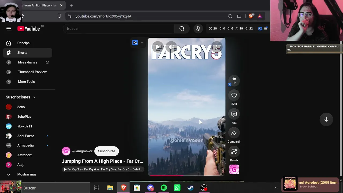Open Thumbnail Preview in the sidebar
This screenshot has height=193, width=343.
click(x=28, y=72)
